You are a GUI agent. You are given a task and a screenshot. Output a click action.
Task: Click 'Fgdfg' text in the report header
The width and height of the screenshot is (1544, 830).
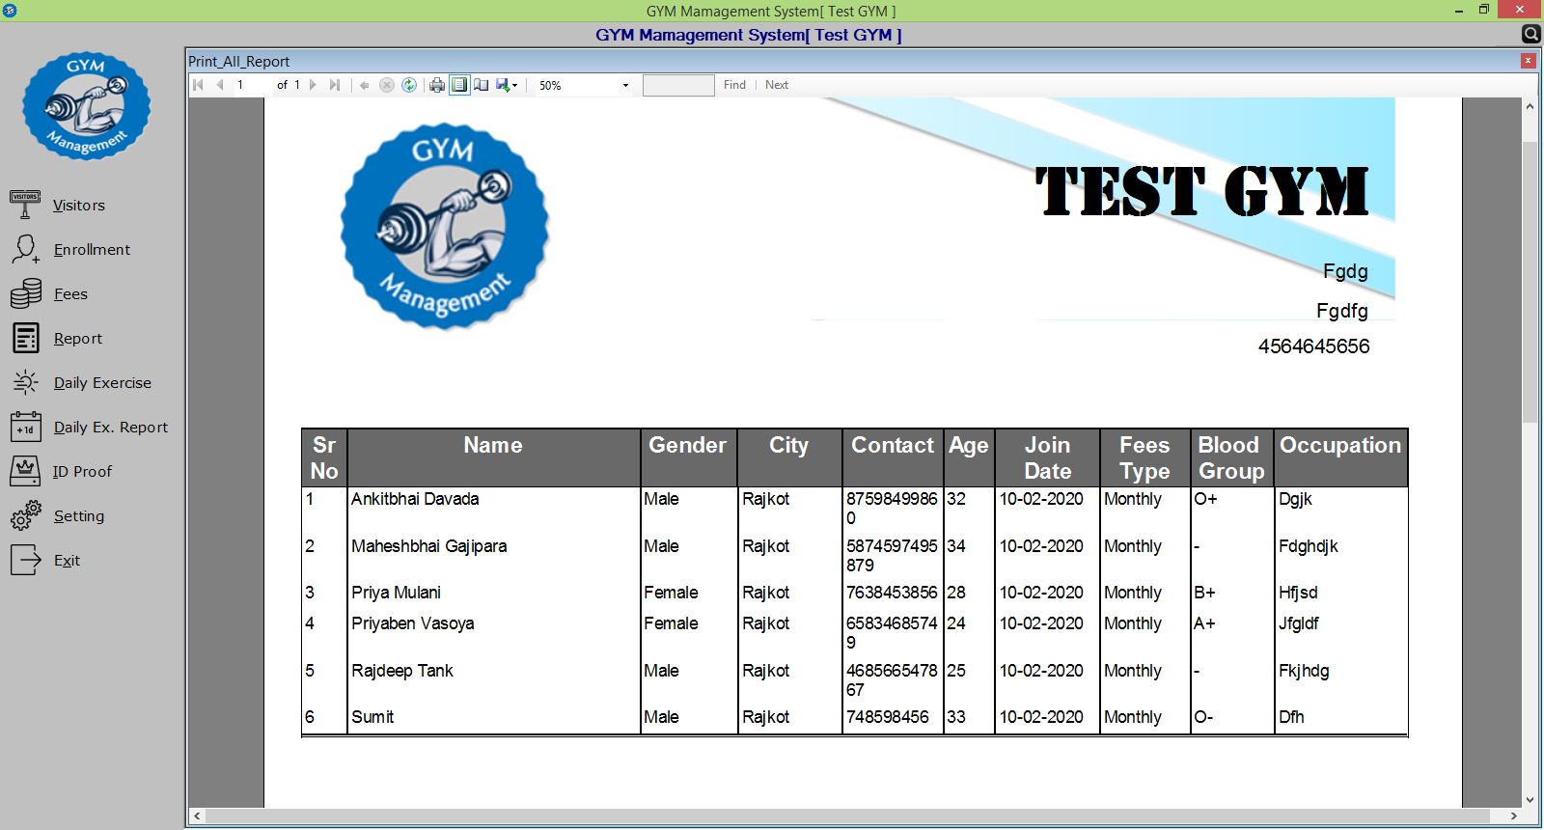coord(1342,311)
